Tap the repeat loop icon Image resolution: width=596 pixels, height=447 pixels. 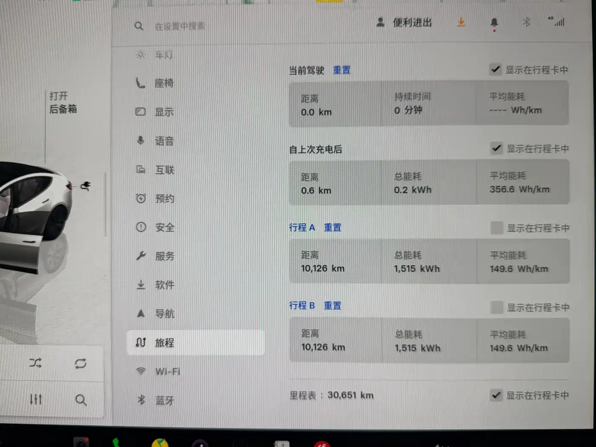(80, 363)
